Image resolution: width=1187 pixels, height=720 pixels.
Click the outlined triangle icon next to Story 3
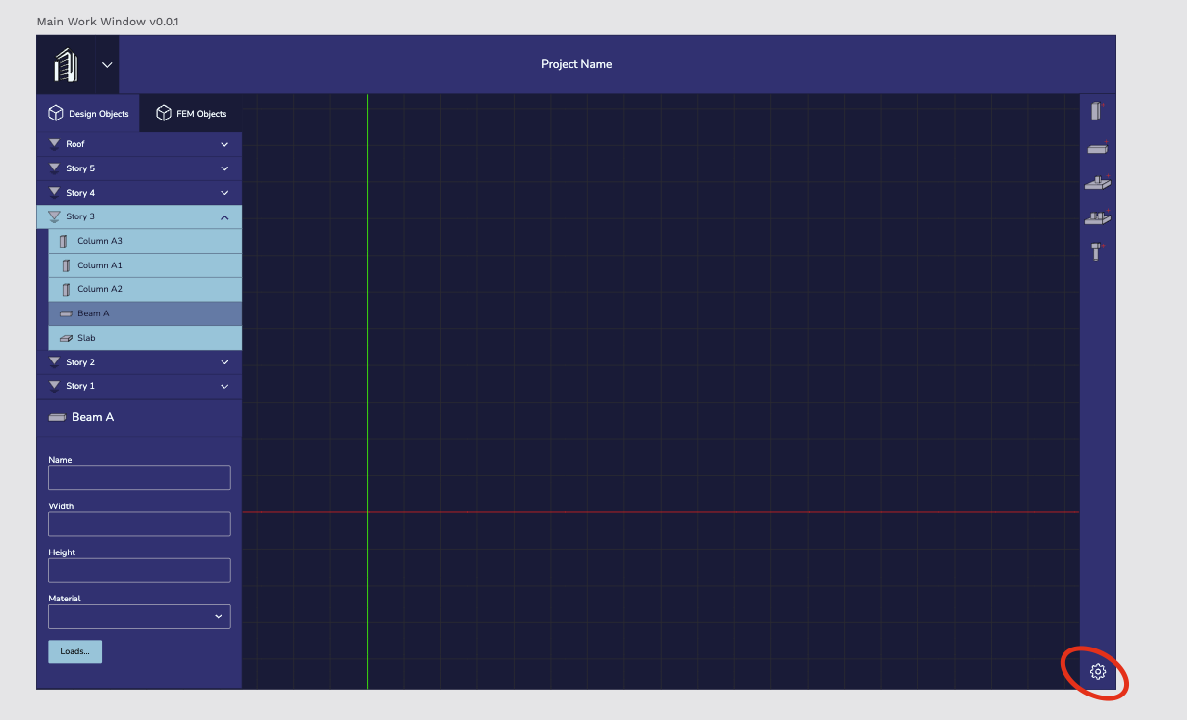click(x=55, y=216)
